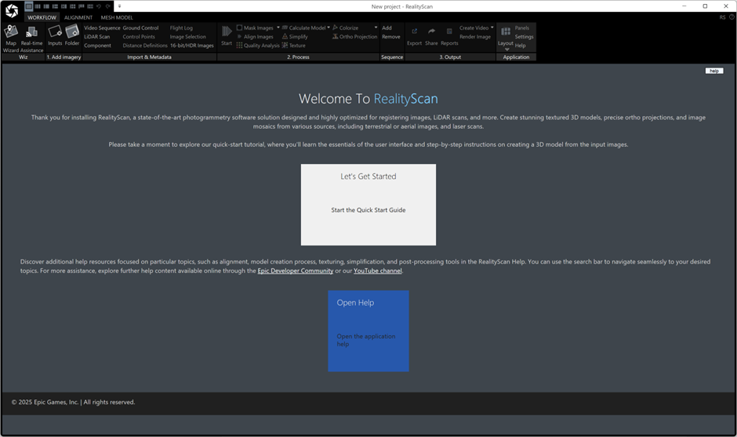This screenshot has height=437, width=737.
Task: Switch to the MESH MODEL tab
Action: coord(117,17)
